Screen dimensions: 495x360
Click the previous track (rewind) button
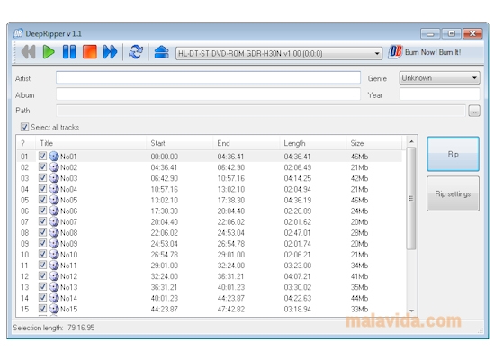(28, 52)
